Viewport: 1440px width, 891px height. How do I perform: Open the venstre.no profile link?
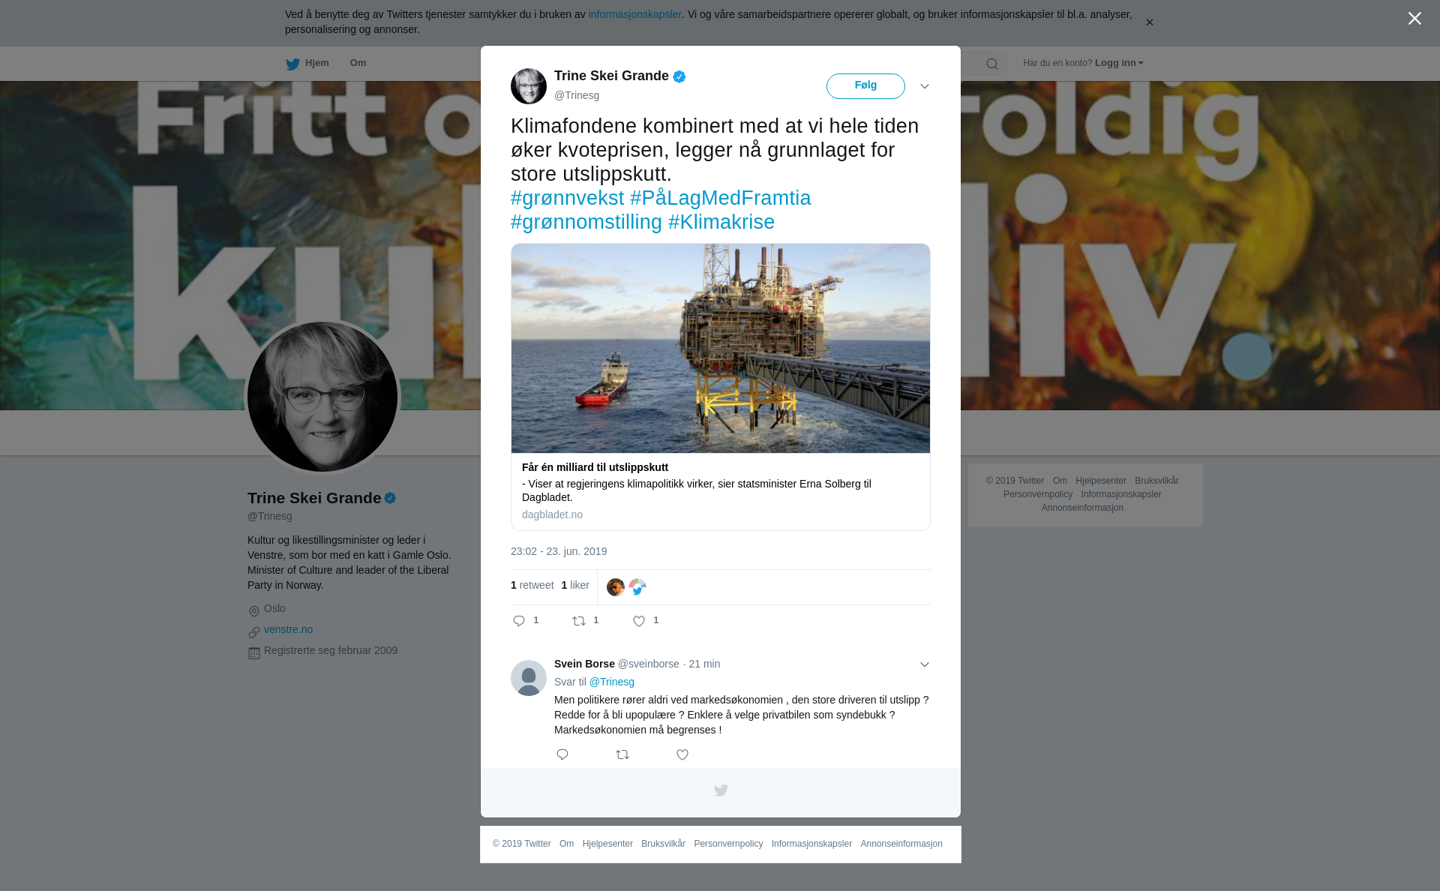coord(288,629)
